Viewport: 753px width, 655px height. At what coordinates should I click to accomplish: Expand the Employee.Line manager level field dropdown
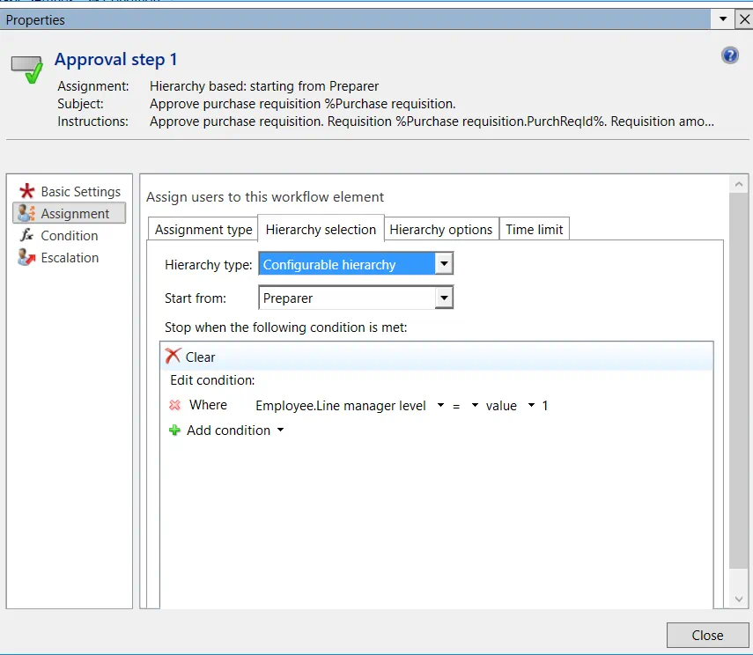coord(440,405)
